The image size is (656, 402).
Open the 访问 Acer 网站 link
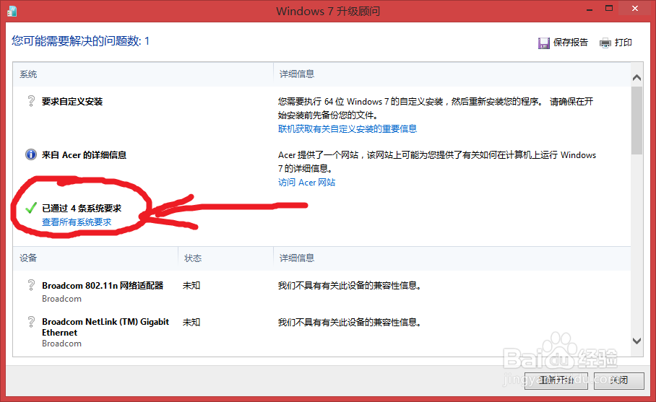point(306,182)
